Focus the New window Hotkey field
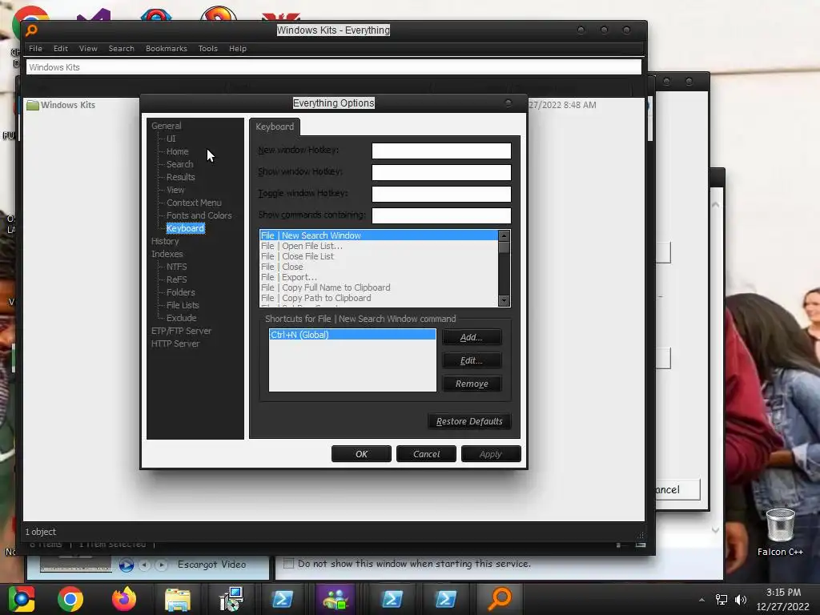This screenshot has width=820, height=615. 441,151
